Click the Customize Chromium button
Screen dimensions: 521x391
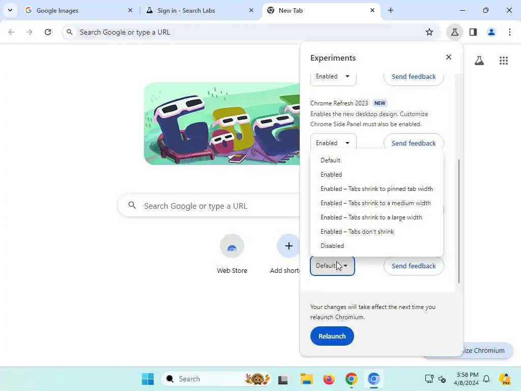coord(488,350)
